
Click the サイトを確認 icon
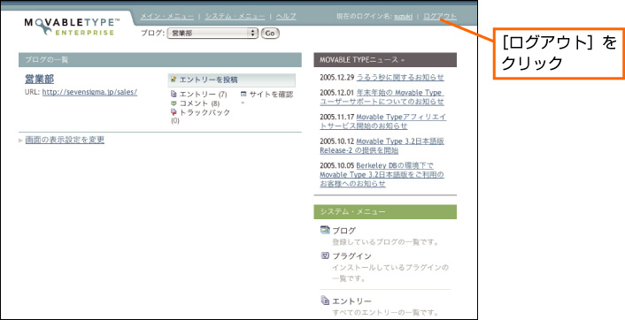pos(244,95)
